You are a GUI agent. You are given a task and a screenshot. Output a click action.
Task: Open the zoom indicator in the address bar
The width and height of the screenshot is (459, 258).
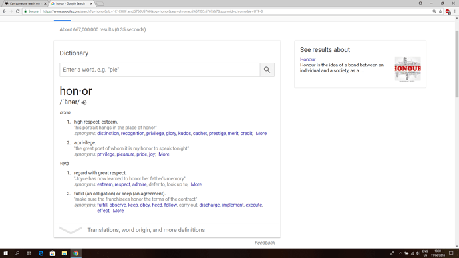[x=434, y=11]
